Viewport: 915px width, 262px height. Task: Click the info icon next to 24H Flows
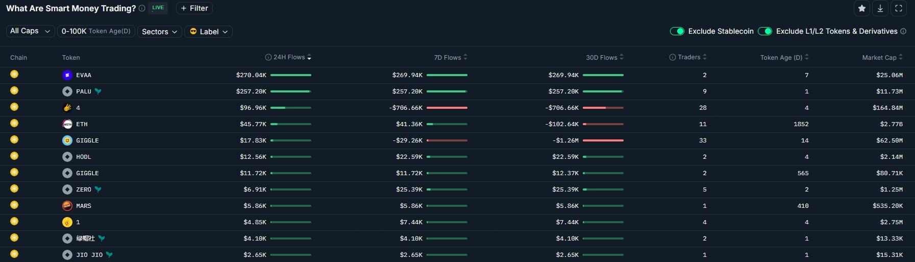[268, 57]
